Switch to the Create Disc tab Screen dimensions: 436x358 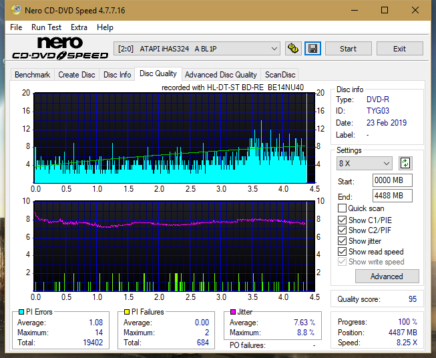point(77,75)
